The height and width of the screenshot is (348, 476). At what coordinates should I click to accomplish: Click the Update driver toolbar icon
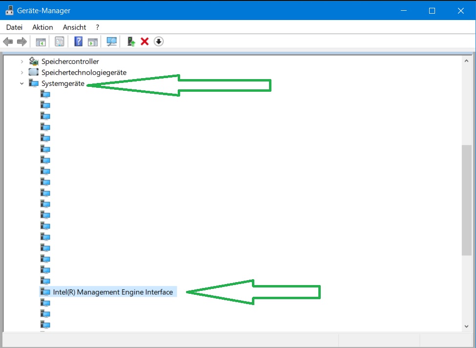point(131,41)
